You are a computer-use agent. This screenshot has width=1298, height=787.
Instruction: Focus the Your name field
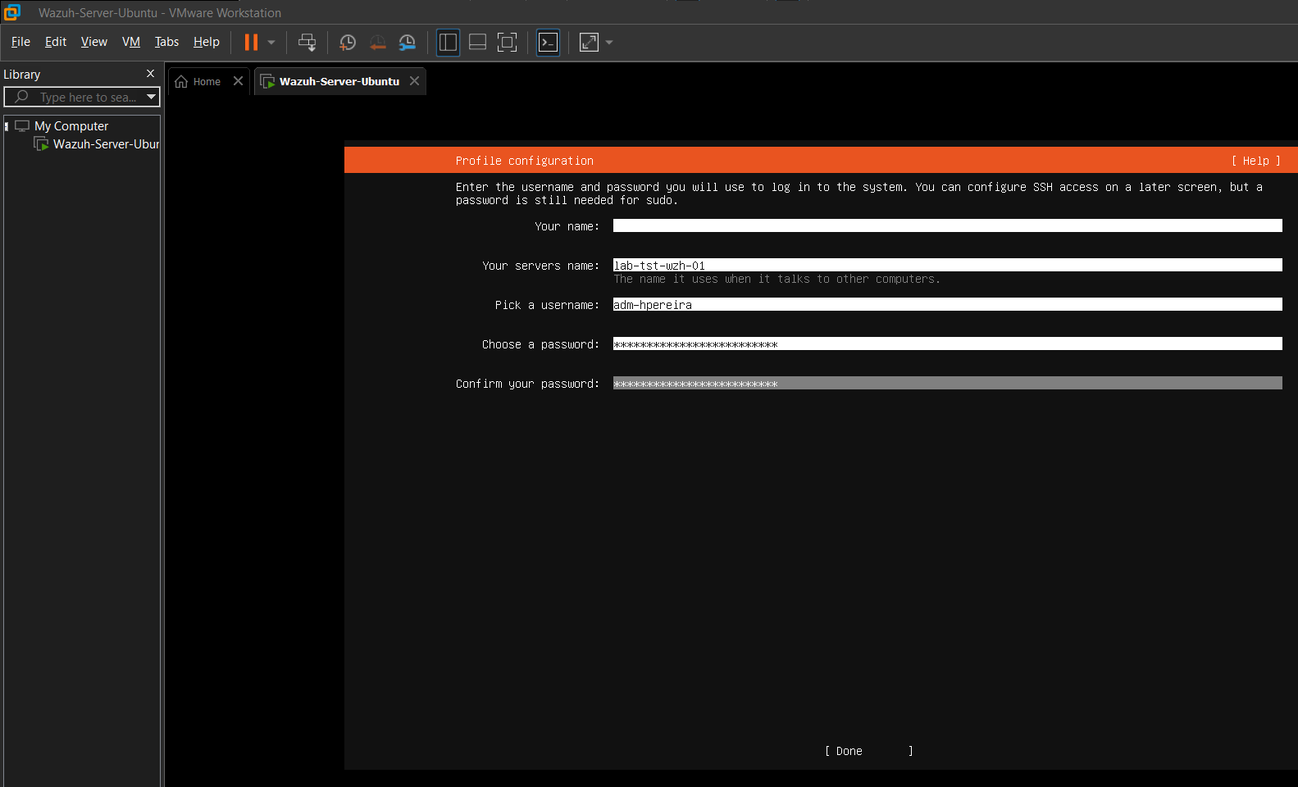(947, 225)
